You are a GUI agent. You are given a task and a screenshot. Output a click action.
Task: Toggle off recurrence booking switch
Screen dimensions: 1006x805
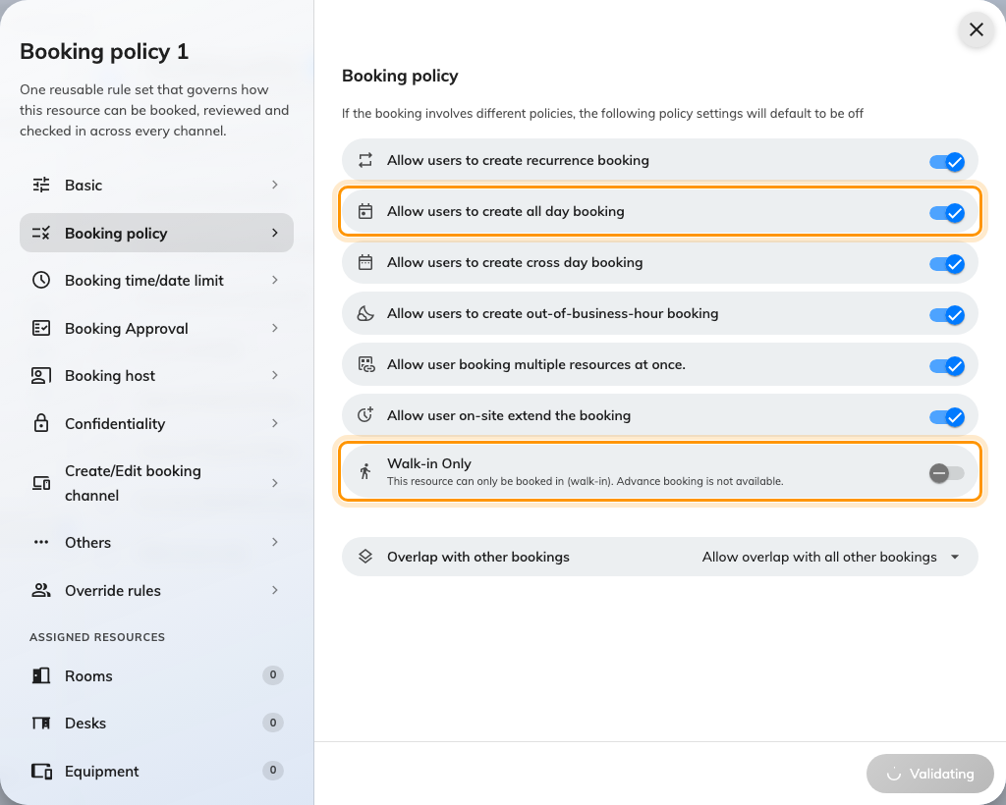(x=947, y=162)
